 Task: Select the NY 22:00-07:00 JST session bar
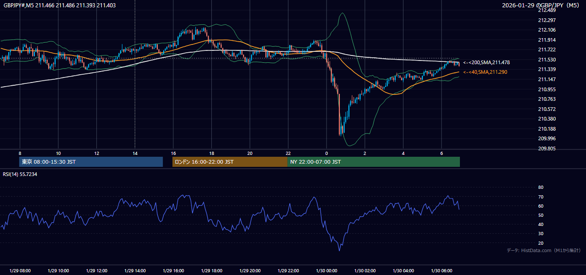[374, 162]
